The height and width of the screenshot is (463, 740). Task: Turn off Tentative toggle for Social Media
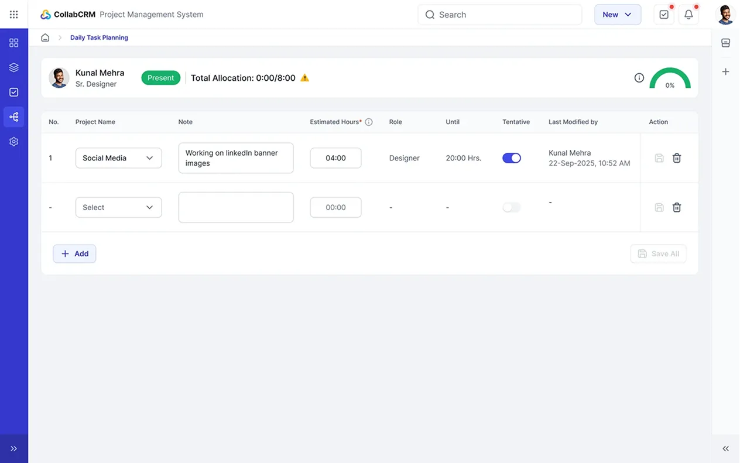[x=511, y=158]
